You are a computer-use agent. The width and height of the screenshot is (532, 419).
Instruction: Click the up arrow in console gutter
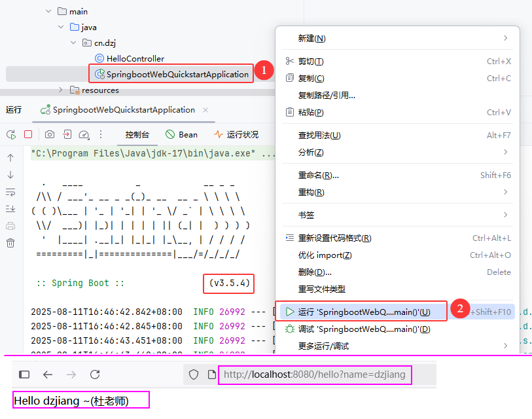tap(10, 158)
